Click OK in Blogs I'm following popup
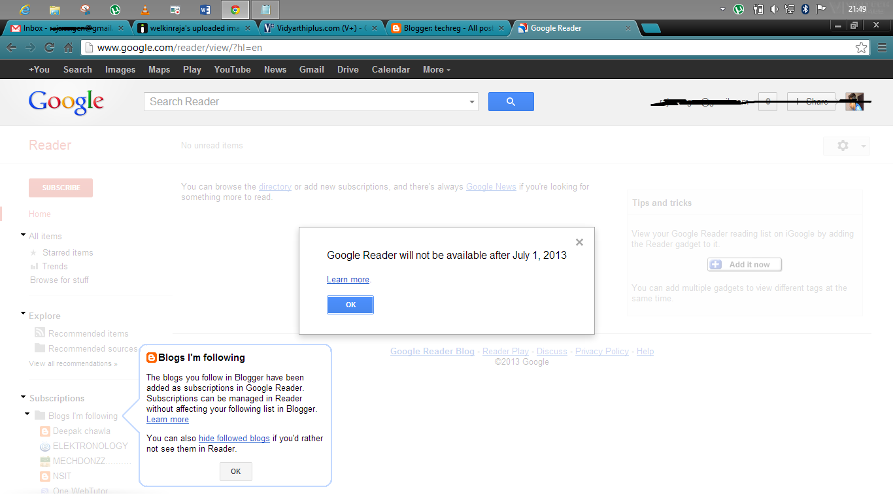 click(236, 471)
